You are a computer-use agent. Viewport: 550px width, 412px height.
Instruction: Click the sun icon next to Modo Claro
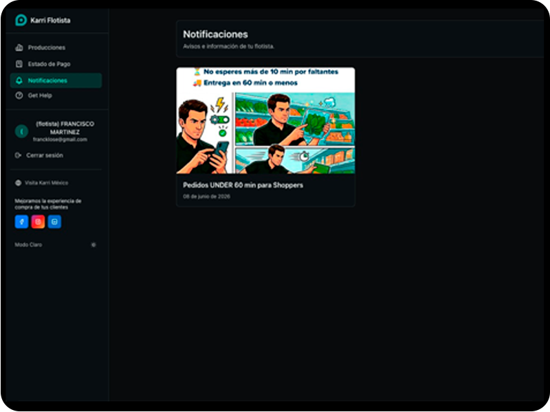point(93,245)
